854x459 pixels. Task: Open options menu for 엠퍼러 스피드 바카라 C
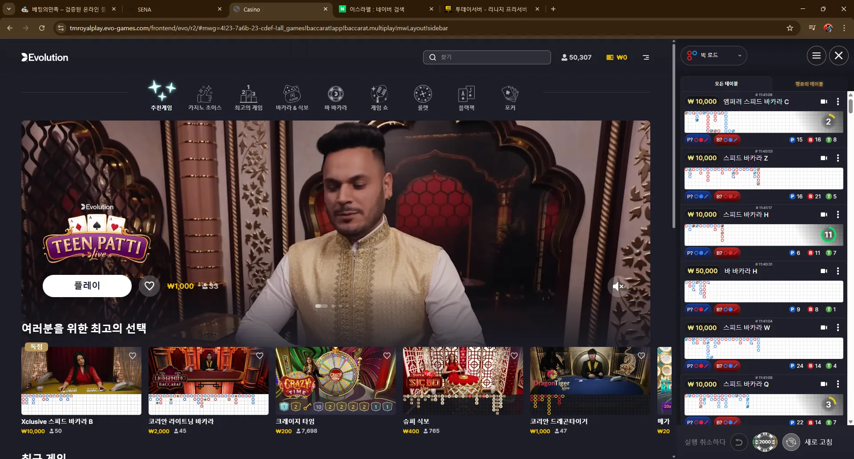838,101
